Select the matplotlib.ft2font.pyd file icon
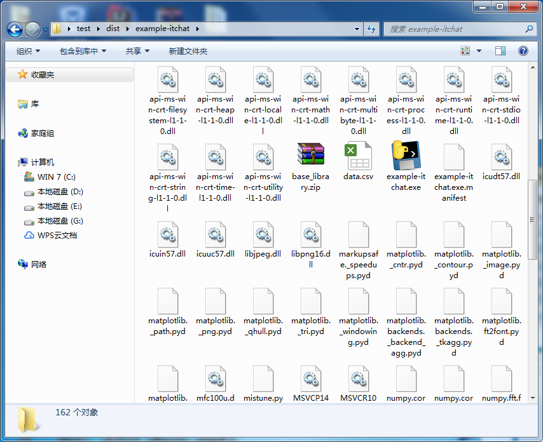 point(502,301)
